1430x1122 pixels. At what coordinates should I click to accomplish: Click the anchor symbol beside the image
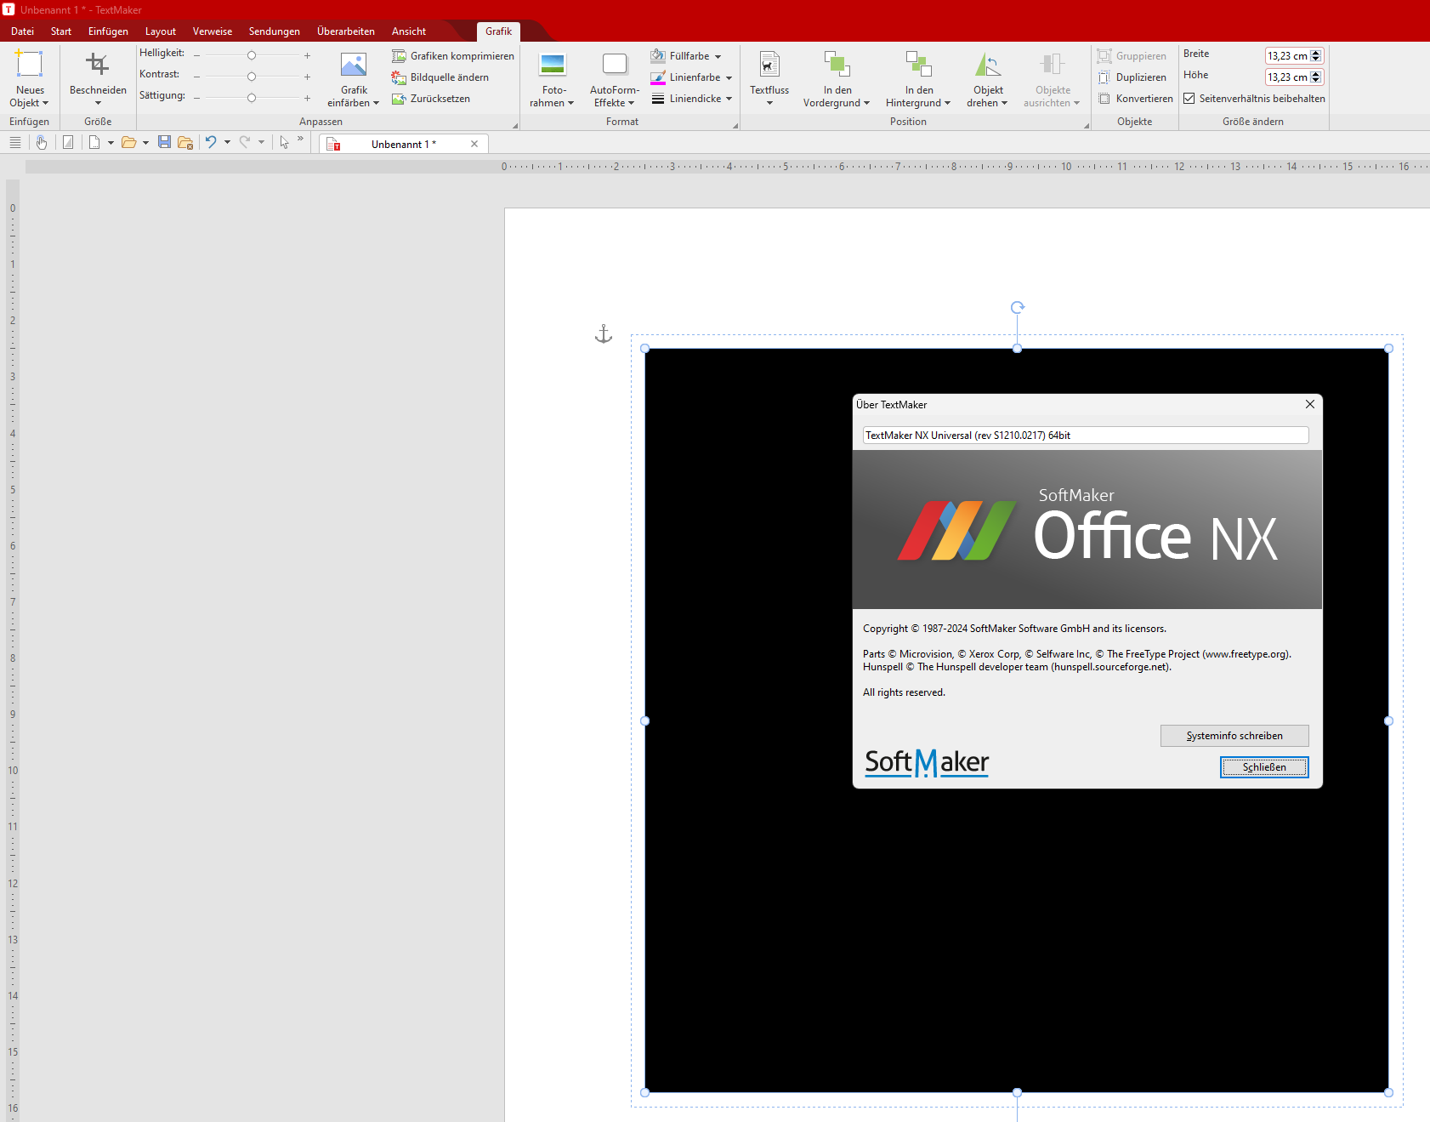click(x=604, y=333)
